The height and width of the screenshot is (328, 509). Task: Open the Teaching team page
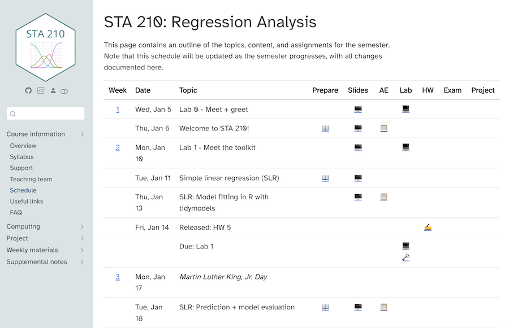point(31,179)
